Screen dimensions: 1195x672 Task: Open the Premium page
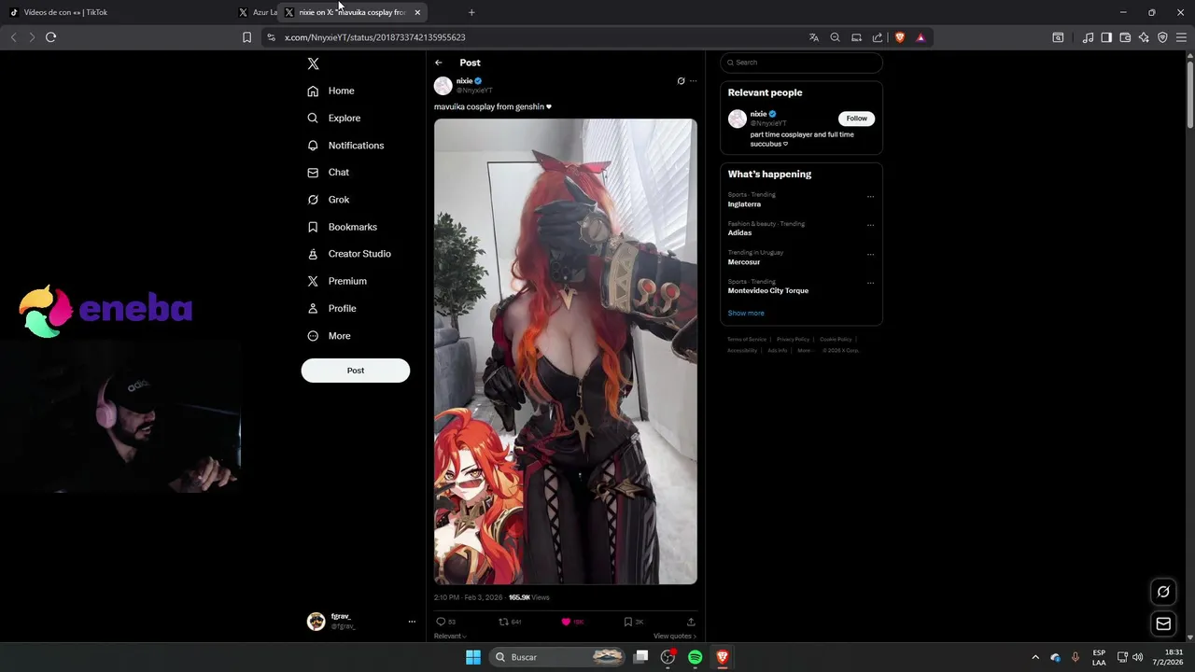coord(337,281)
